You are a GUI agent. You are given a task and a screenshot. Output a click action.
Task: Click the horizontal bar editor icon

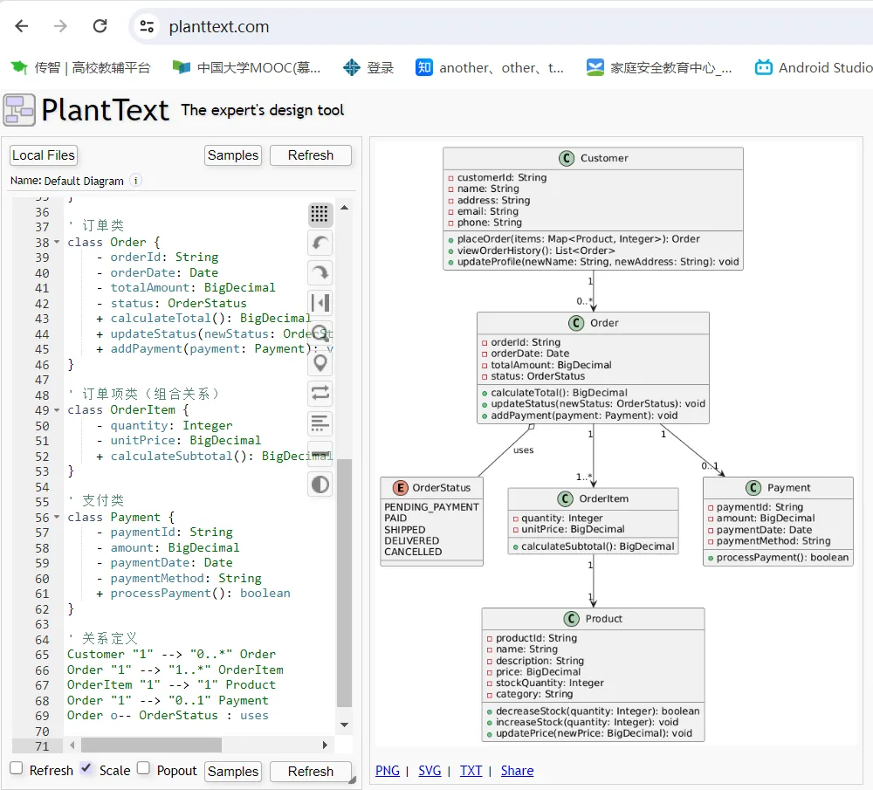click(x=320, y=454)
